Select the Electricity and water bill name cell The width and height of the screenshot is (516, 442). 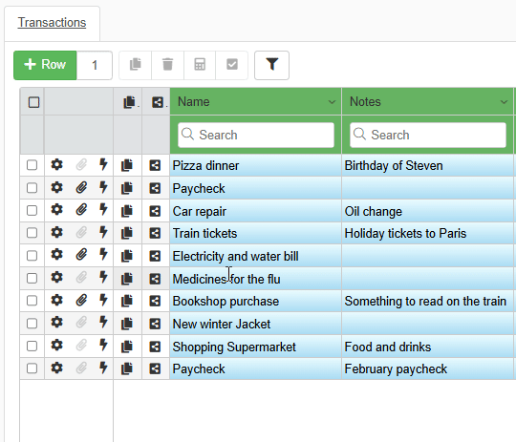coord(256,256)
